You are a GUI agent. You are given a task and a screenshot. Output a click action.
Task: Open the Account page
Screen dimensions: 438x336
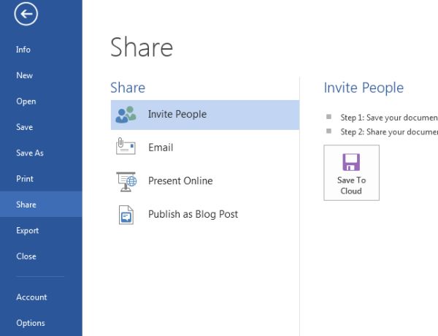pyautogui.click(x=31, y=297)
